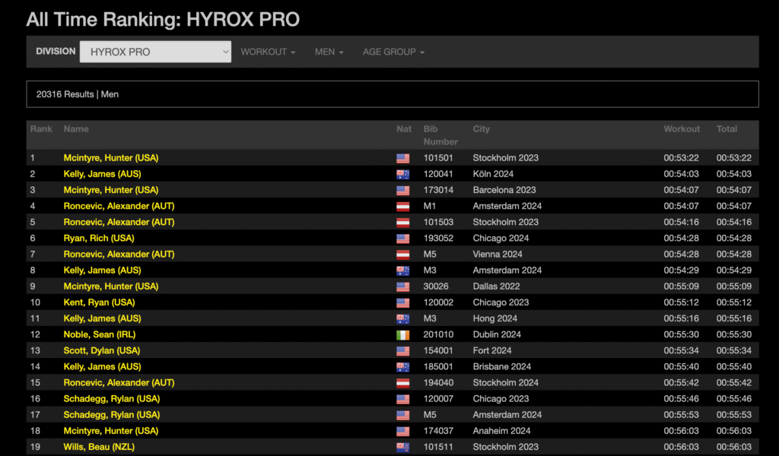Open Scott, Dylan (USA) athlete link
Screen dimensions: 779x456
pyautogui.click(x=102, y=350)
